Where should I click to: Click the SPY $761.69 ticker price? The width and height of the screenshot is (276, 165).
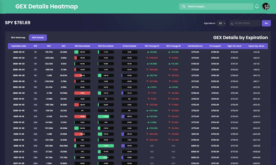[18, 23]
